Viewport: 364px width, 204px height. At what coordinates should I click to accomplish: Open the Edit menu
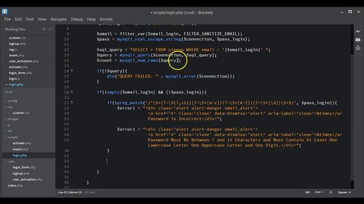pos(18,19)
